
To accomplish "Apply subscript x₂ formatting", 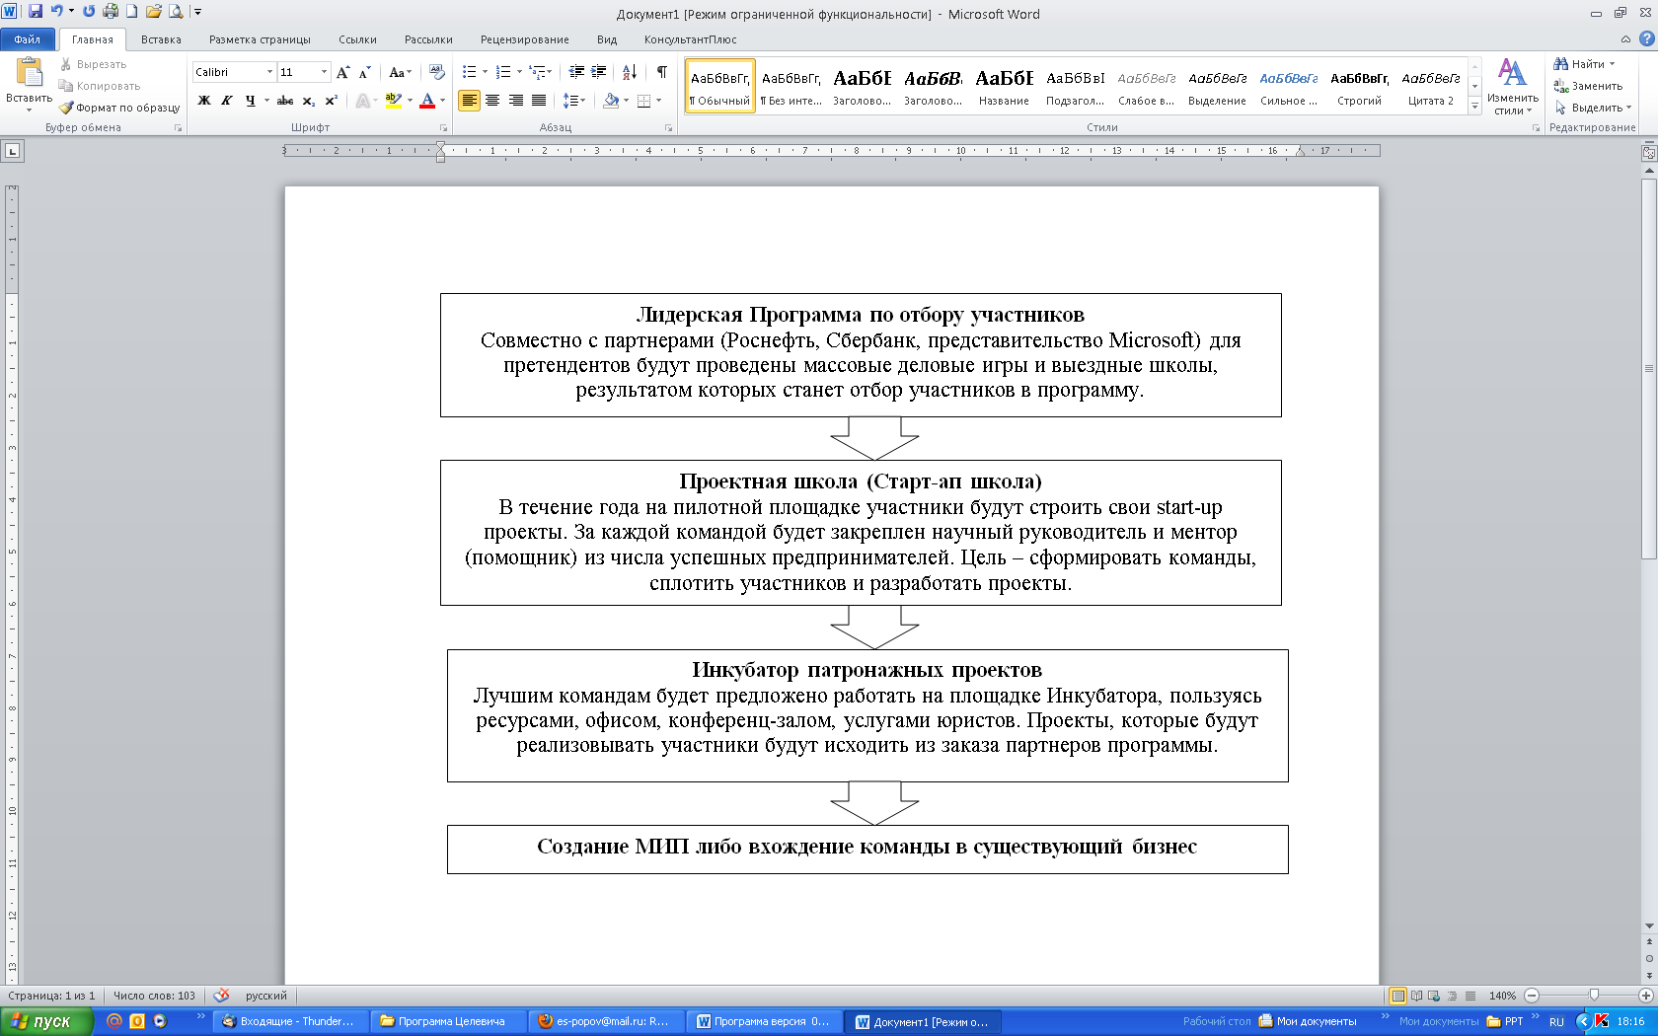I will coord(308,101).
